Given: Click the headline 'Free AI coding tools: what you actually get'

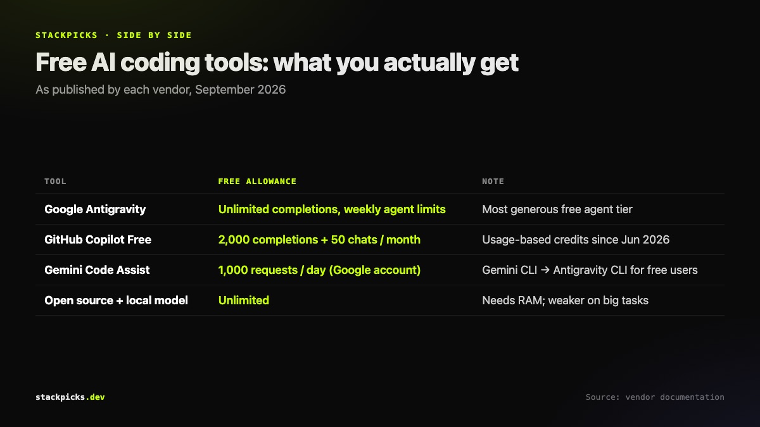Looking at the screenshot, I should [277, 63].
